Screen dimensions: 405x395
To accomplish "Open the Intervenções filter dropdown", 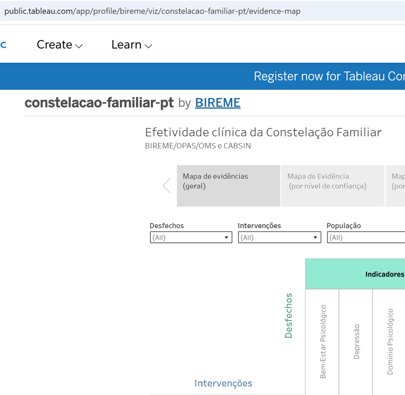I will pyautogui.click(x=279, y=238).
